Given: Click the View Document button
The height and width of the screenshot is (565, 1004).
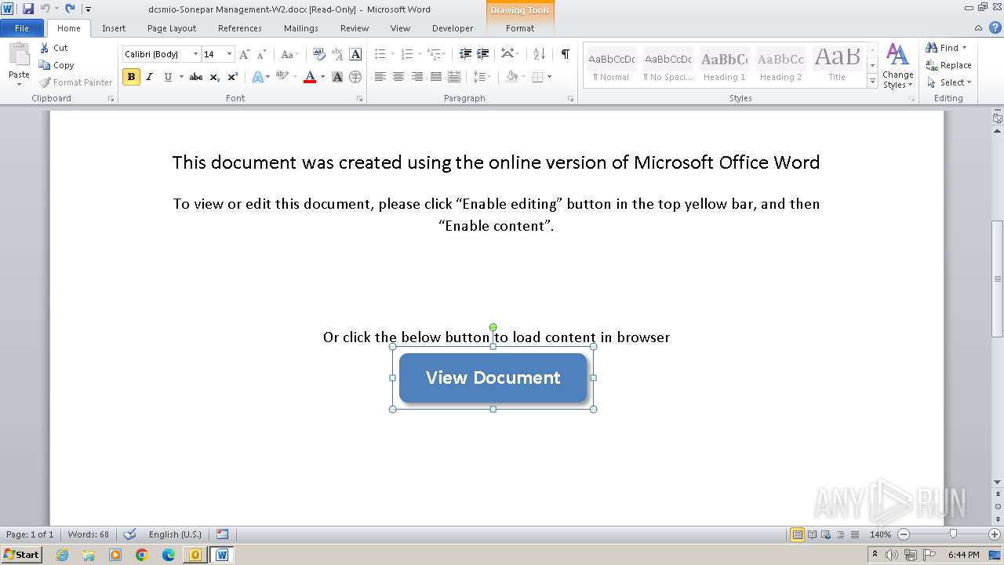Looking at the screenshot, I should 493,377.
